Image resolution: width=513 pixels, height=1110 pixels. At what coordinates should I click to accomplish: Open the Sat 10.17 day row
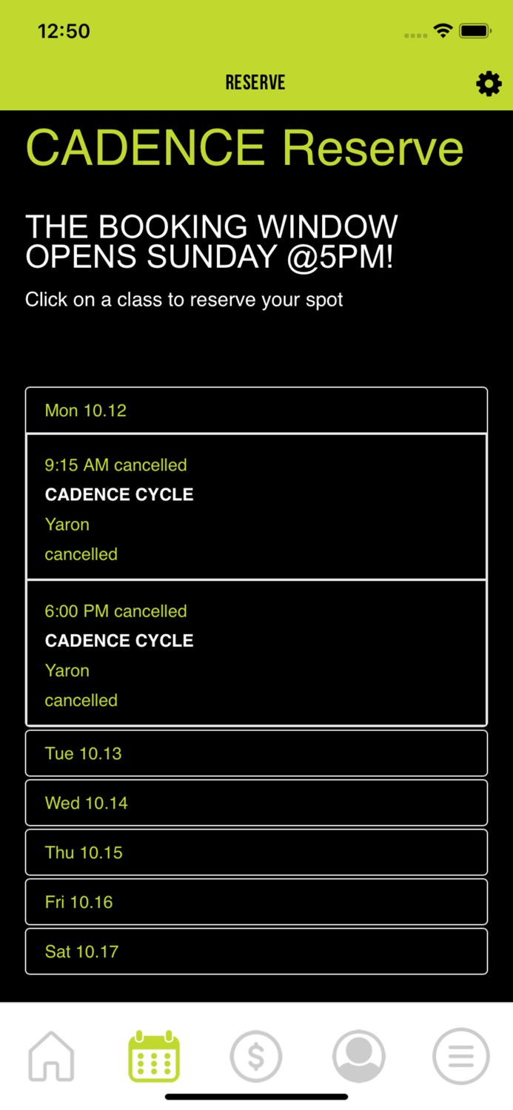256,951
